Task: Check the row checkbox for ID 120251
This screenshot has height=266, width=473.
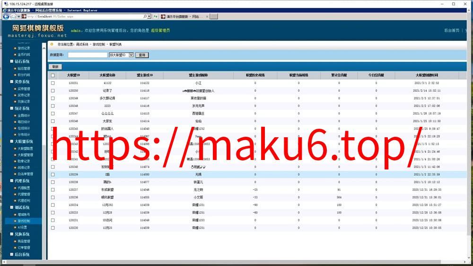Action: click(x=53, y=83)
